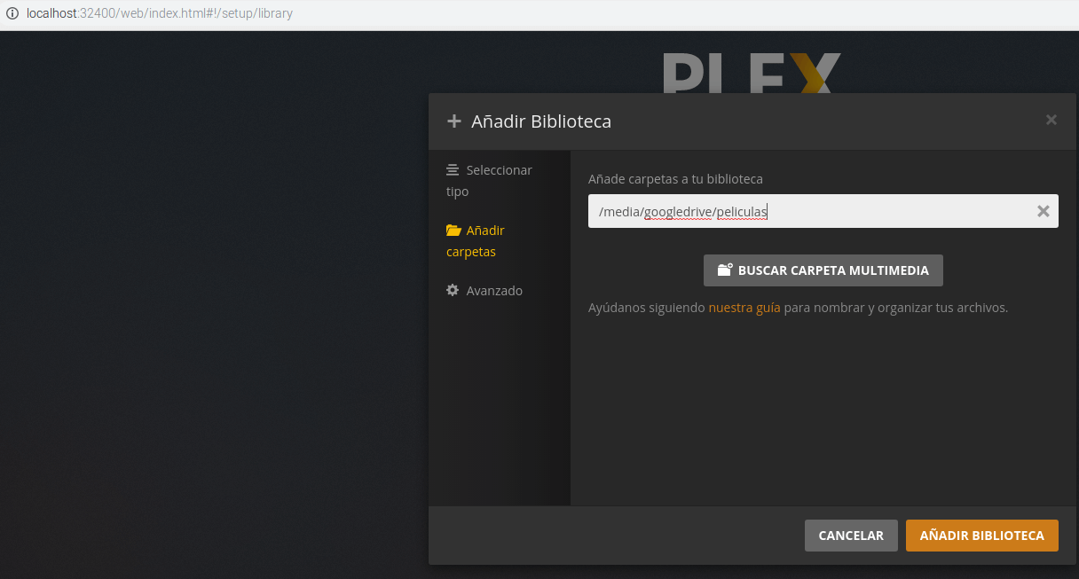The width and height of the screenshot is (1079, 579).
Task: Click the word googledrive in the path
Action: point(679,211)
